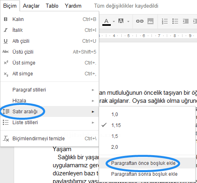
Task: Click the text color A icon
Action: pos(106,21)
